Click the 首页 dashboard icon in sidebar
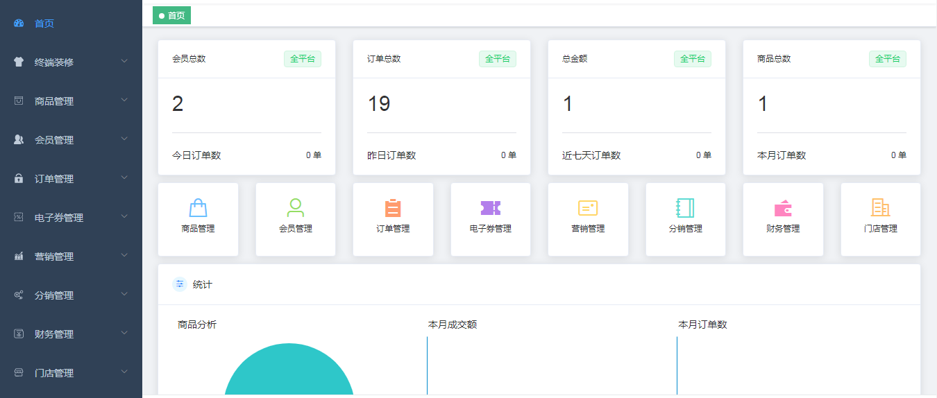The width and height of the screenshot is (937, 398). [x=19, y=23]
